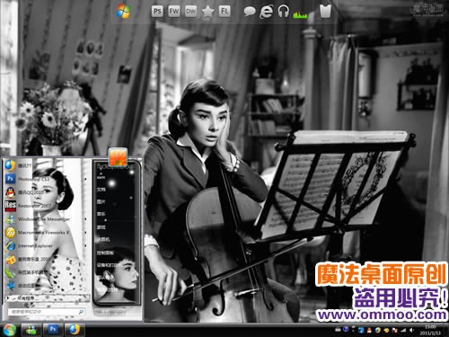Open Fireworks via the FW dock icon
The width and height of the screenshot is (449, 337).
(174, 12)
